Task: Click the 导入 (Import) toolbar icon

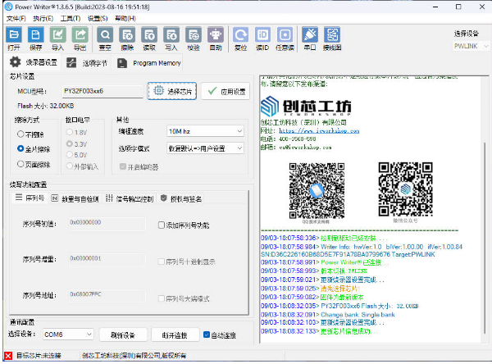Action: point(57,34)
